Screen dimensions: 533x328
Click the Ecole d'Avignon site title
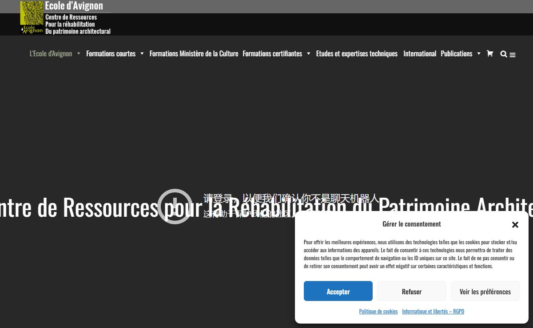74,6
